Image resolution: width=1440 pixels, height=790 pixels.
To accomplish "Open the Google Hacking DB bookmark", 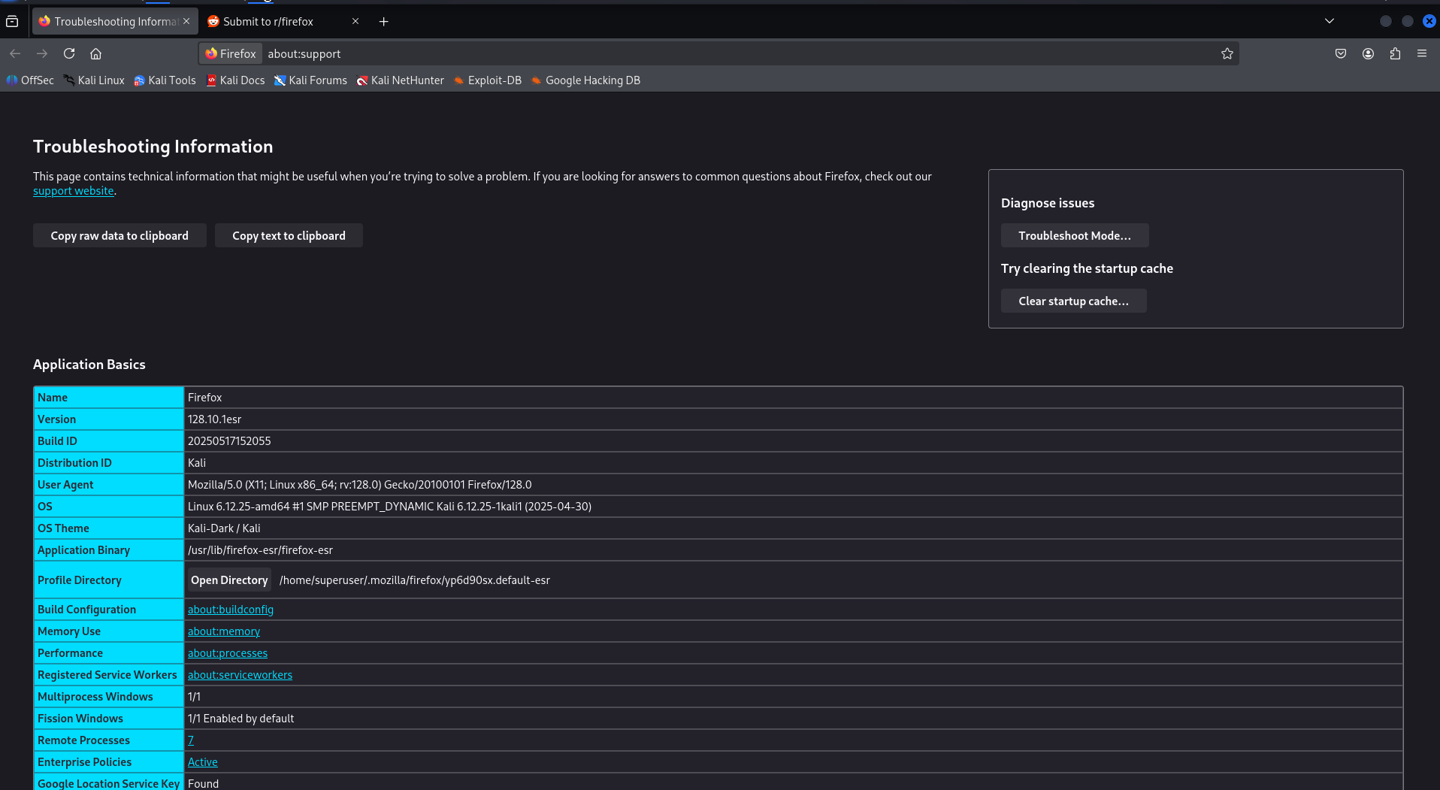I will (585, 80).
